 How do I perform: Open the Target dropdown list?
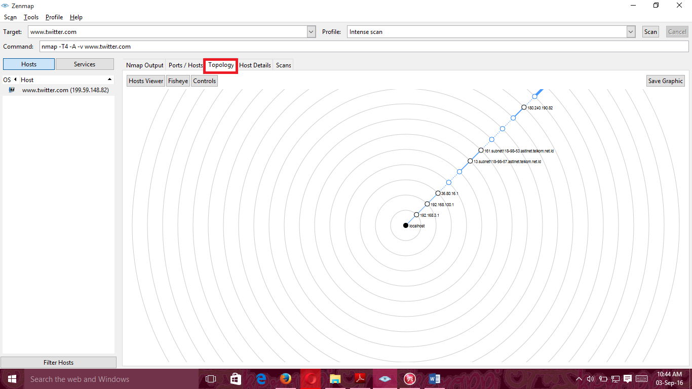tap(311, 31)
